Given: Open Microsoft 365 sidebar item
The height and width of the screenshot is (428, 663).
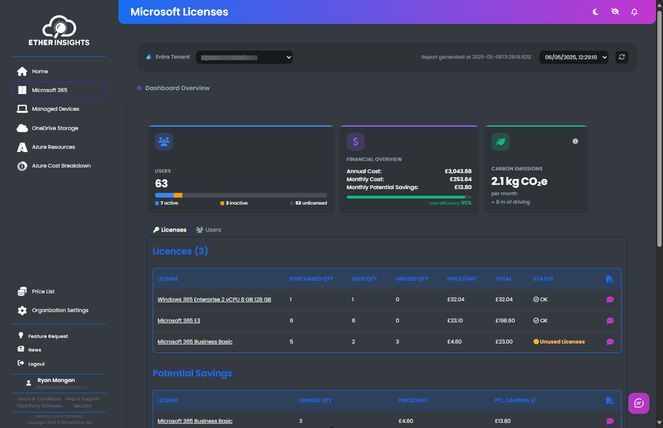Looking at the screenshot, I should (59, 90).
